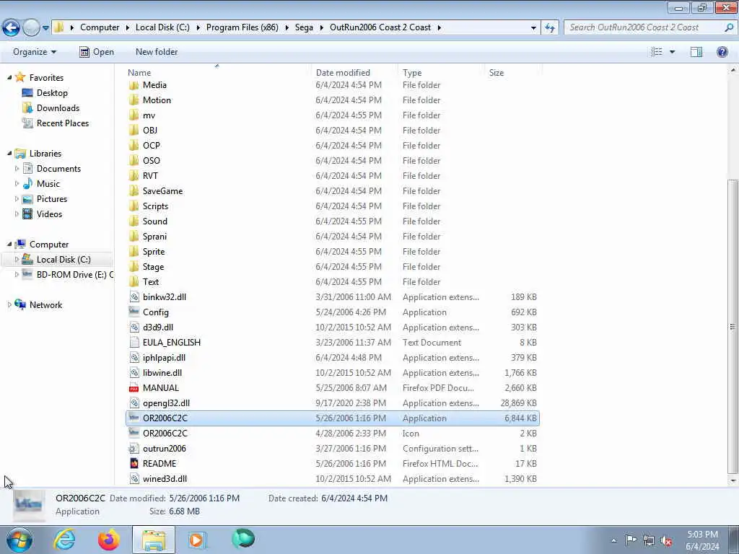The width and height of the screenshot is (739, 554).
Task: Click the Forward navigation arrow
Action: [31, 27]
